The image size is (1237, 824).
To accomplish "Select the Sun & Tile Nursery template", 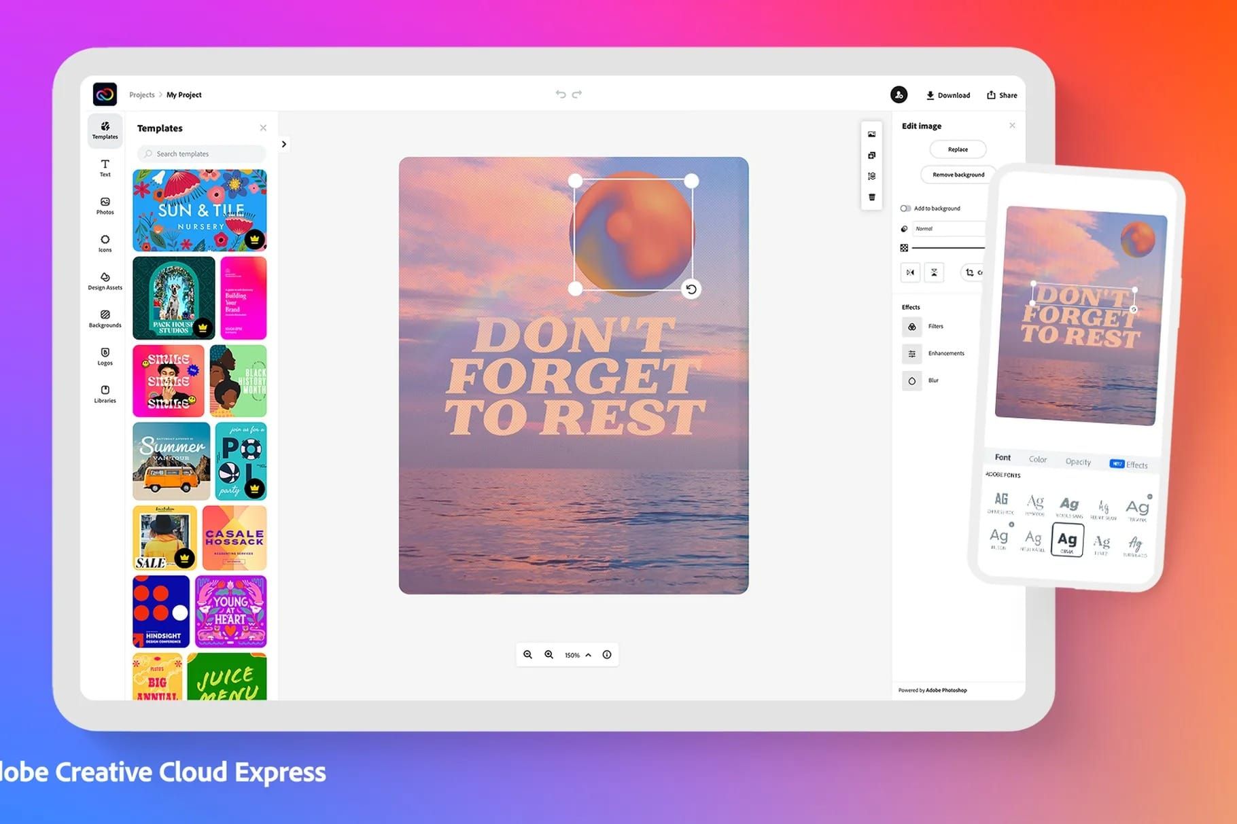I will coord(200,211).
